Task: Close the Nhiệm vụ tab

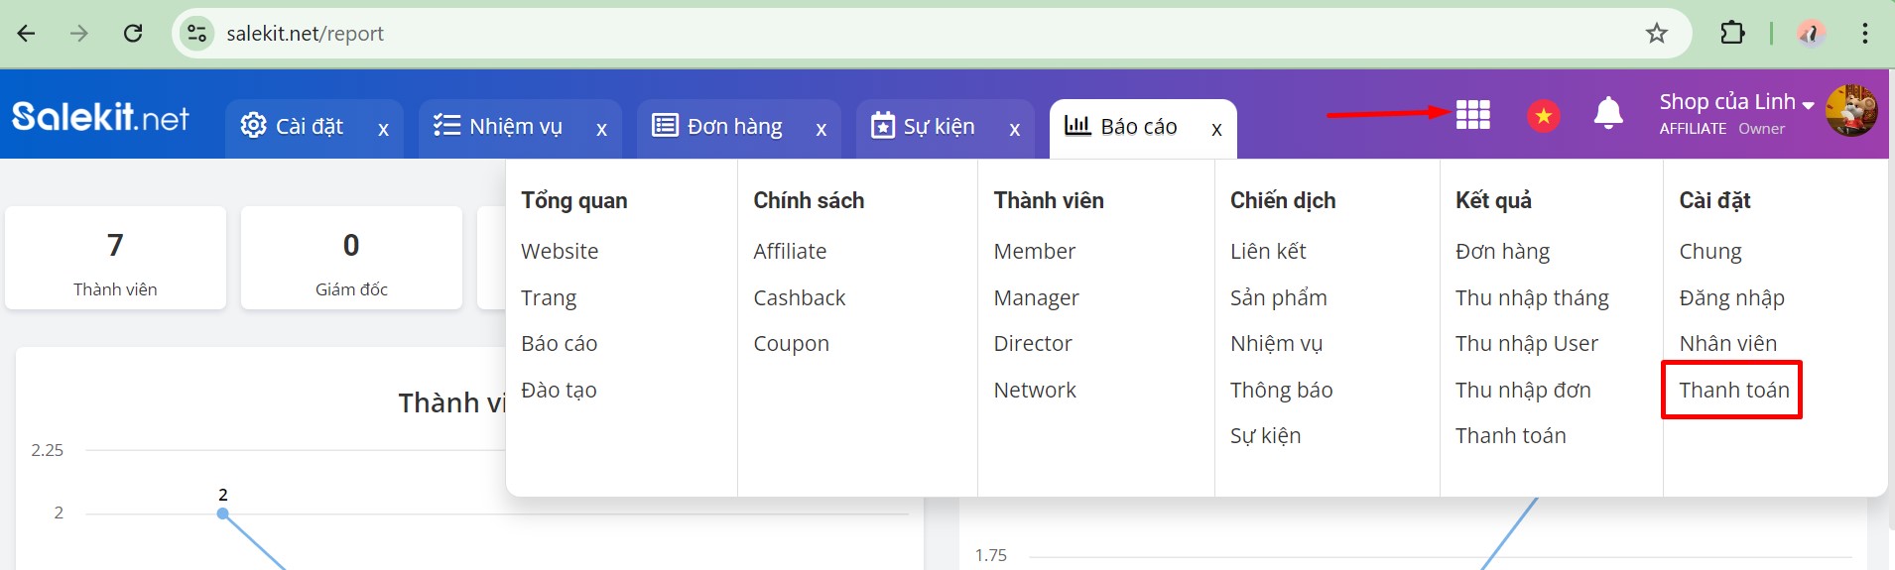Action: pyautogui.click(x=601, y=129)
